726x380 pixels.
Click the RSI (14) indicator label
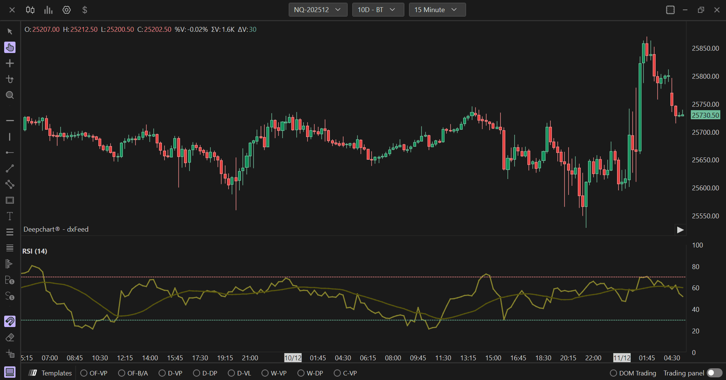pos(35,251)
